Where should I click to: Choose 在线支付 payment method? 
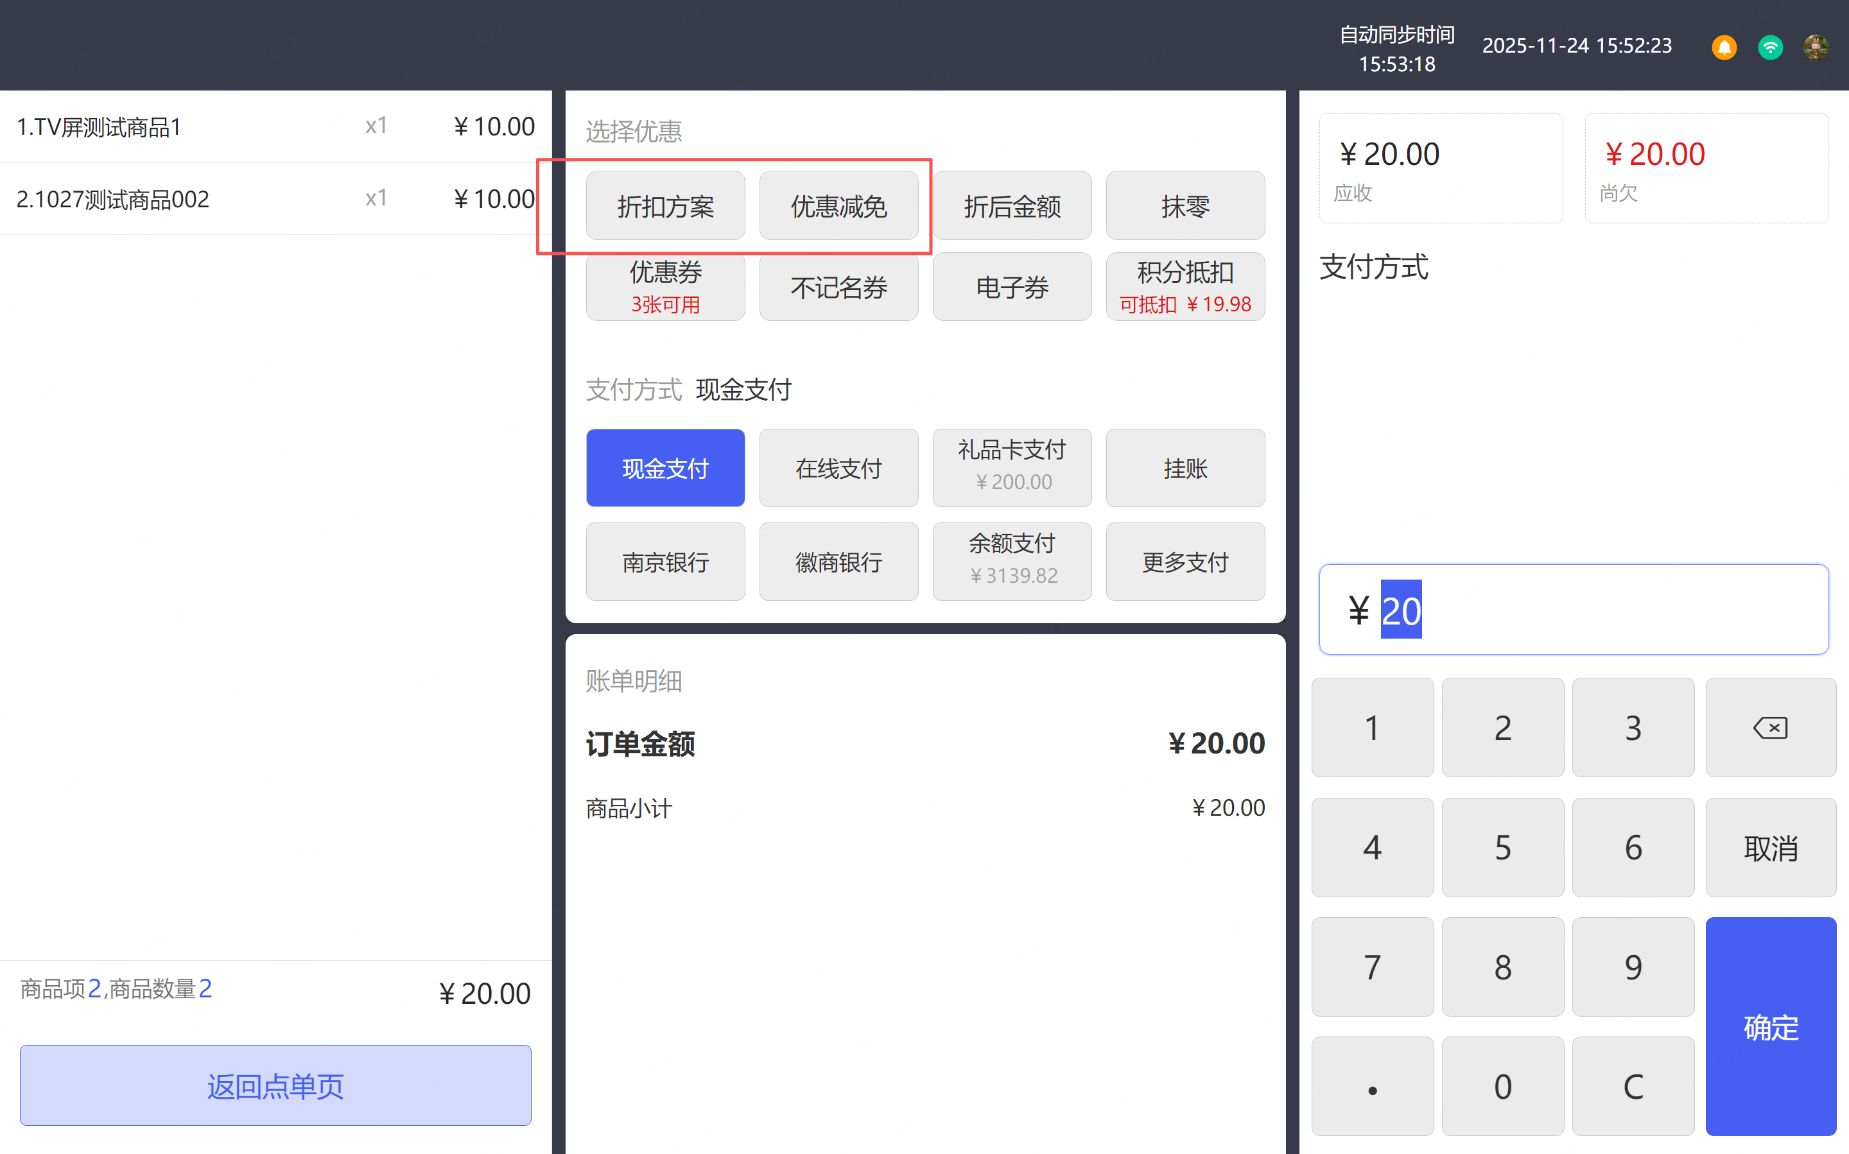[838, 468]
